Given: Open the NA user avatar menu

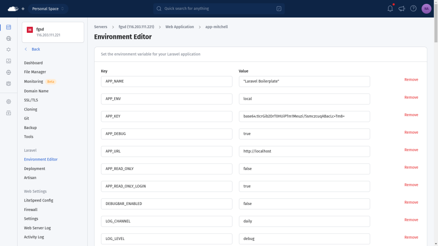Looking at the screenshot, I should 426,9.
